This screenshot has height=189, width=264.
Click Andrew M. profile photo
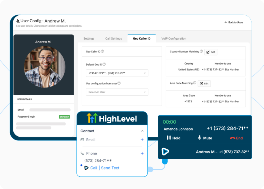[45, 67]
